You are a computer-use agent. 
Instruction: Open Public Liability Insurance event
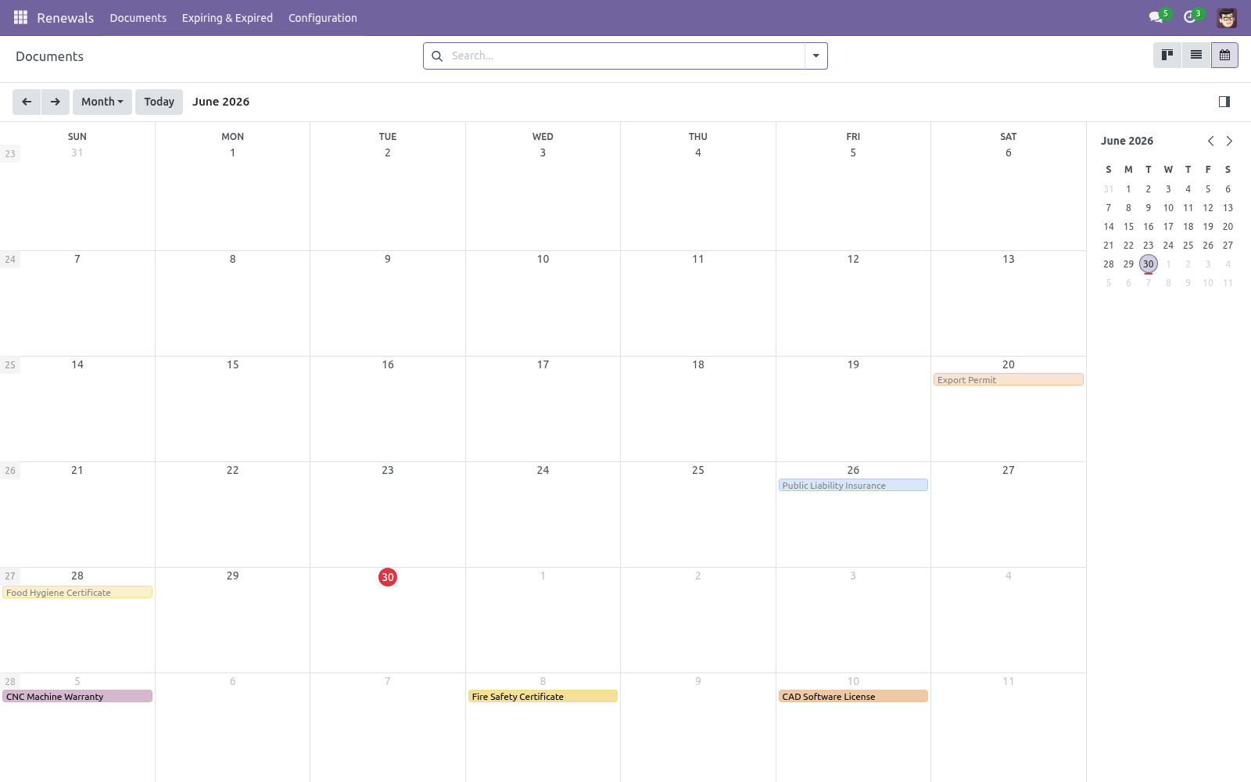(853, 486)
